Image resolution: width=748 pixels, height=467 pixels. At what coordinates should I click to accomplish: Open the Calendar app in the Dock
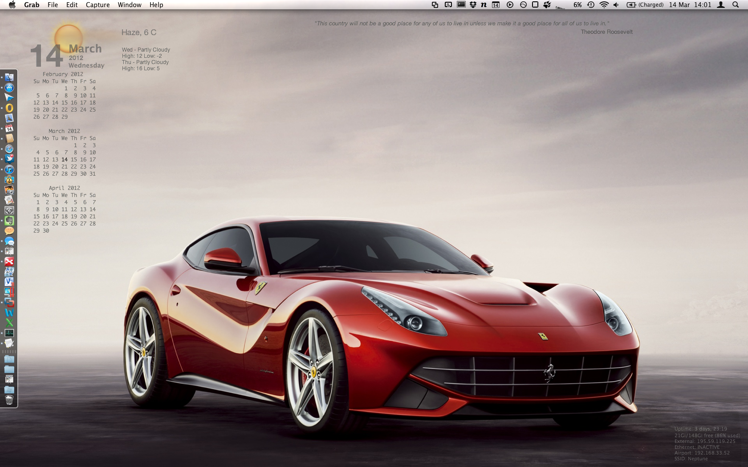9,129
